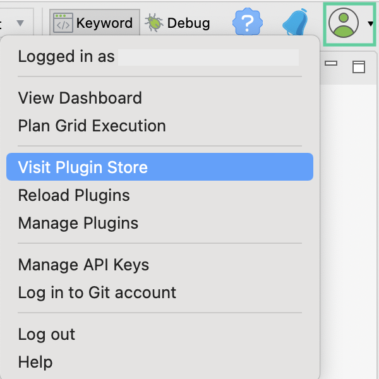Collapse the profile menu with the arrow beside avatar
Screen dimensions: 379x379
coord(370,24)
